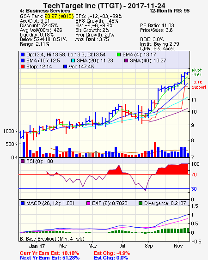Click the cyan SMA (20) legend swatch
The width and height of the screenshot is (208, 260).
[x=73, y=60]
